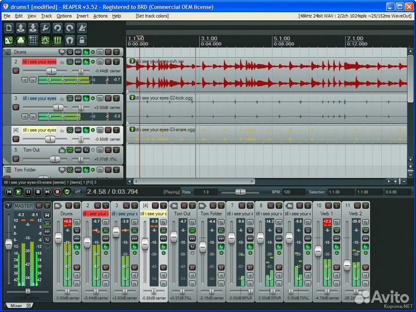416x312 pixels.
Task: Click the Stop transport button
Action: (x=38, y=192)
